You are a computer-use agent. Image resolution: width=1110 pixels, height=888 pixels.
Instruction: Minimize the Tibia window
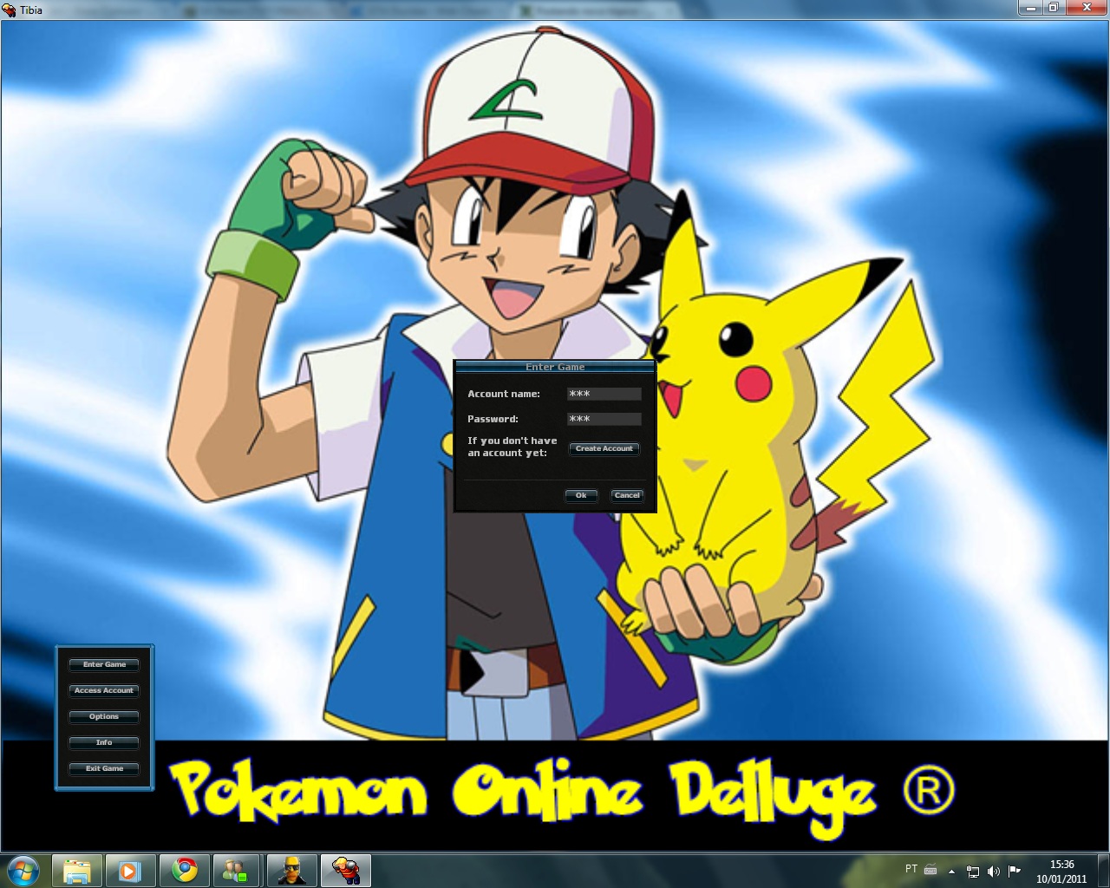pos(1030,8)
